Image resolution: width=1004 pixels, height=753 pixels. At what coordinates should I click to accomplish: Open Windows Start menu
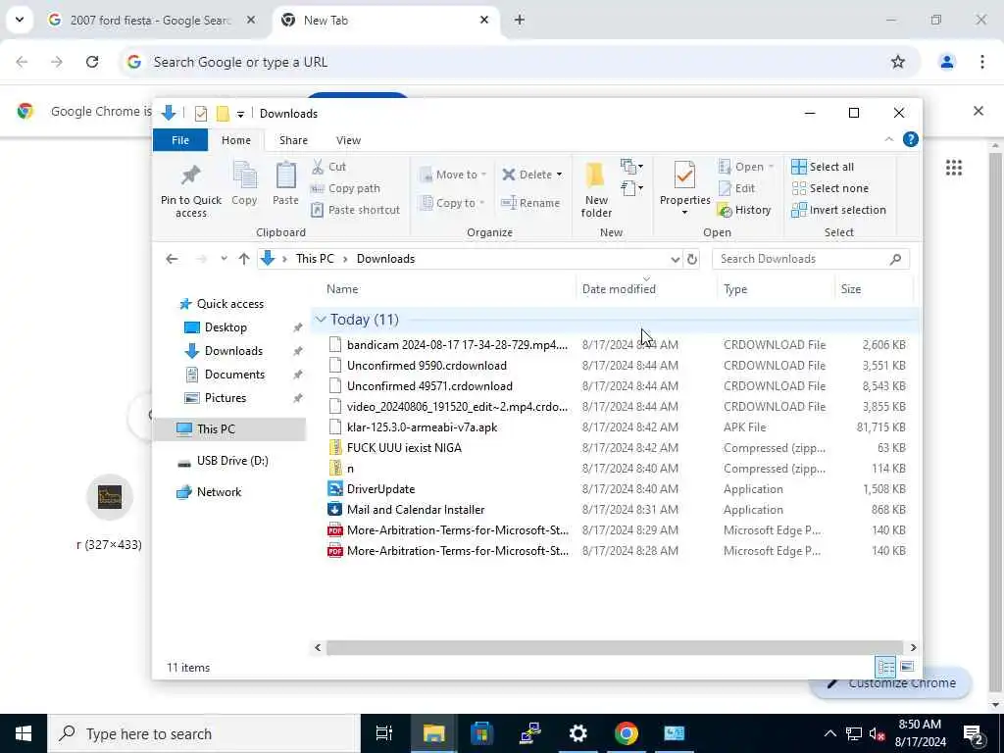point(24,733)
